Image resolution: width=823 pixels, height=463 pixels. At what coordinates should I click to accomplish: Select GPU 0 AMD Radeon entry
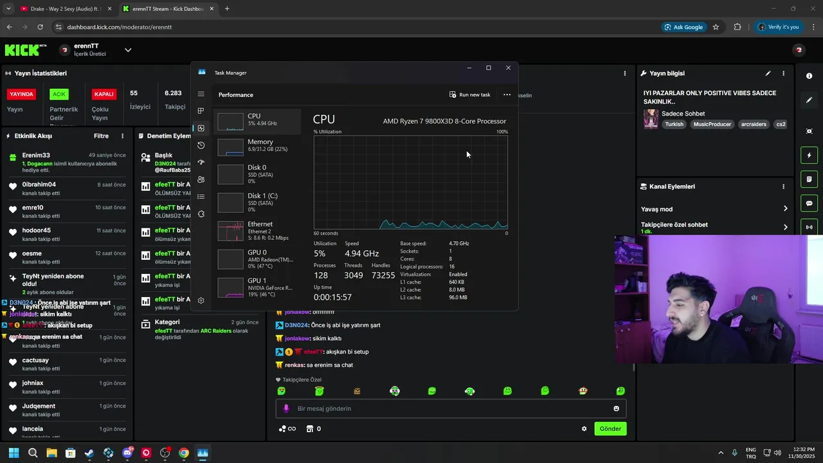click(x=258, y=259)
